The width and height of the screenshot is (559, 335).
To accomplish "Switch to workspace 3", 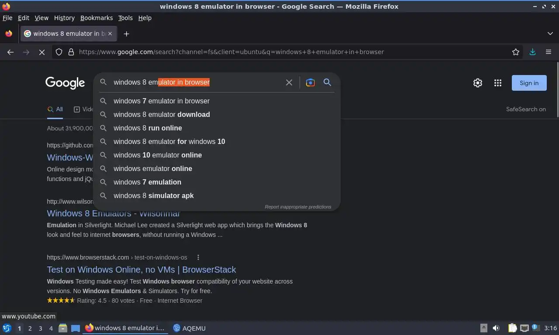I will tap(40, 328).
